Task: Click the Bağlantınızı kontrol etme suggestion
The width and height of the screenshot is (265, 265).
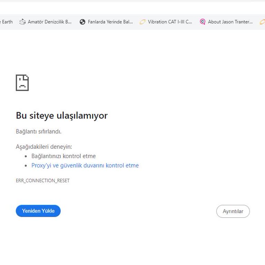Action: coord(63,156)
